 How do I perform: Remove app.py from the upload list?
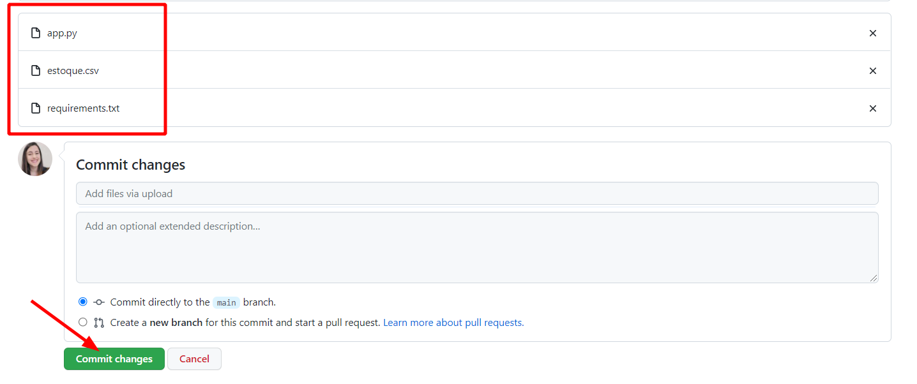pyautogui.click(x=873, y=33)
